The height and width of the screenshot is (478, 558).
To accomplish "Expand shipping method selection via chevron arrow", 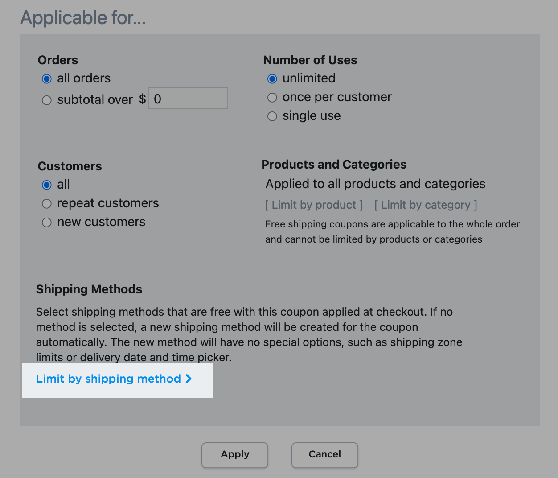I will 188,379.
